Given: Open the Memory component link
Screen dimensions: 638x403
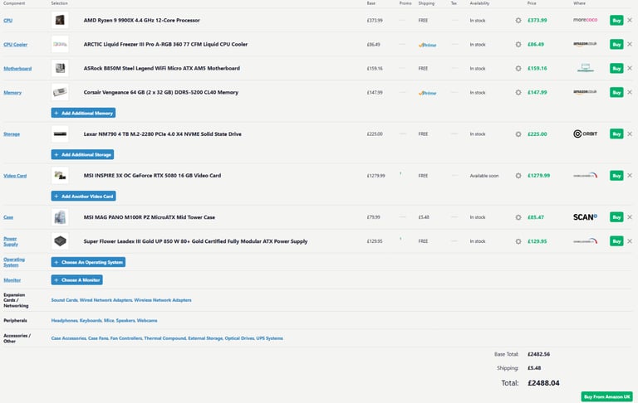Looking at the screenshot, I should [x=12, y=93].
